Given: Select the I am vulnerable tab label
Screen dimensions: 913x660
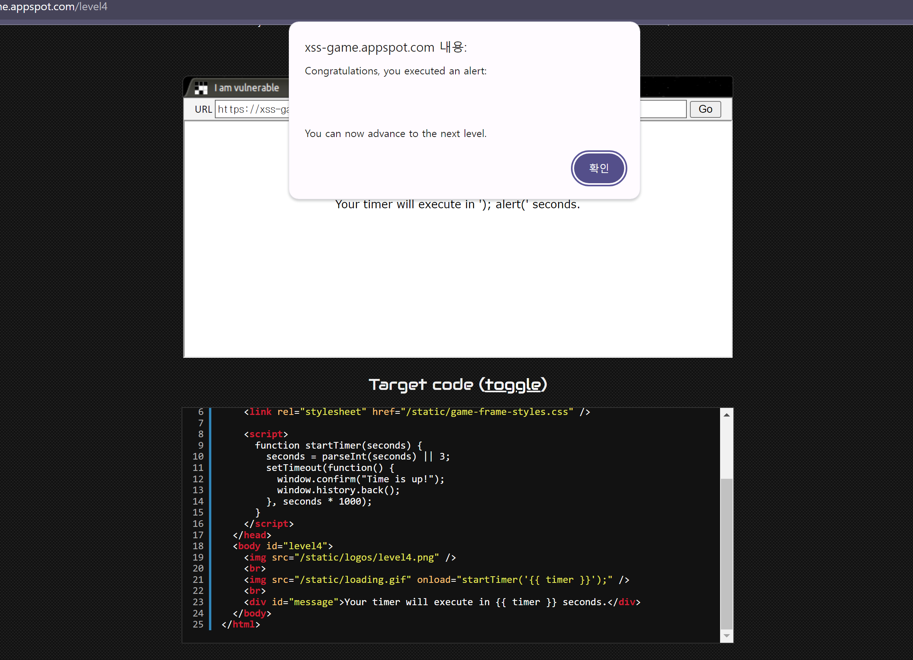Looking at the screenshot, I should pos(247,88).
